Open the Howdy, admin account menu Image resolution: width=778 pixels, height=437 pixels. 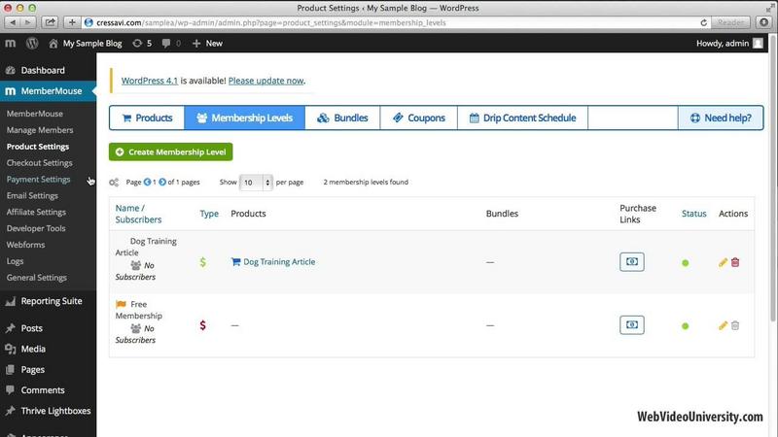pyautogui.click(x=729, y=44)
